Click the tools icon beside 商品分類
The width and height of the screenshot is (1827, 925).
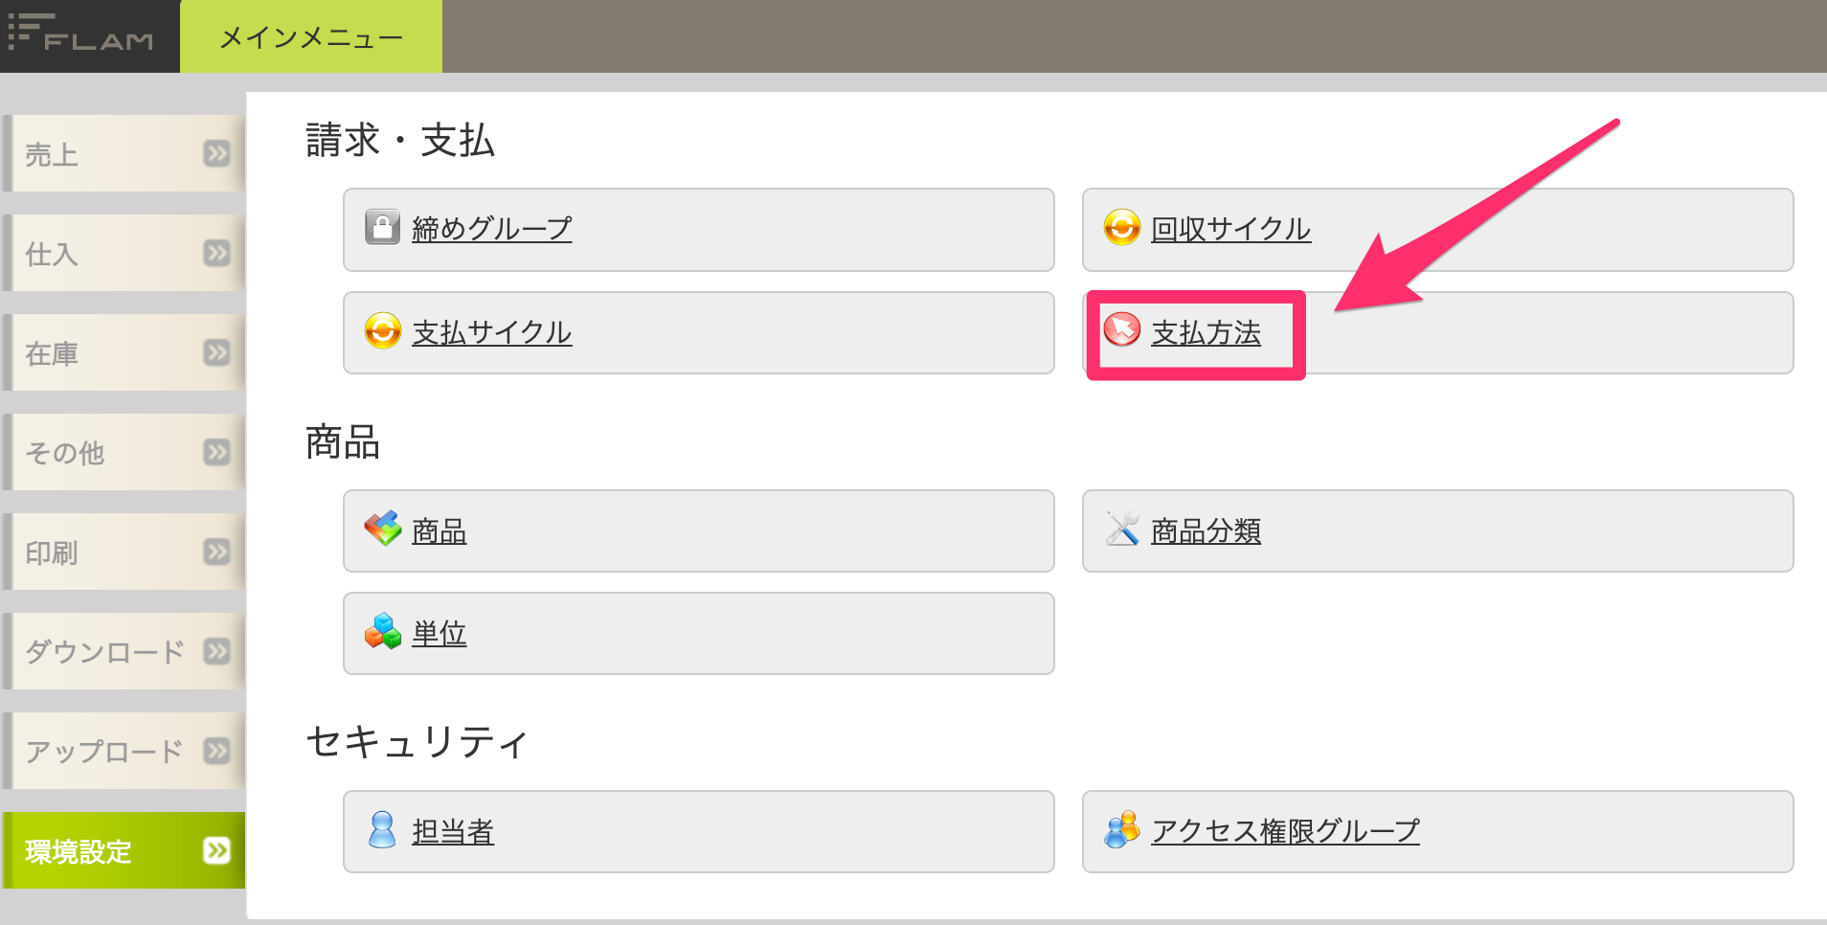[x=1121, y=529]
